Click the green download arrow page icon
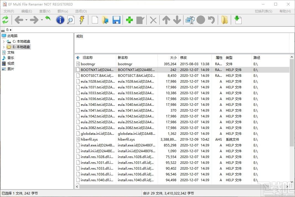The image size is (295, 197). tap(238, 20)
